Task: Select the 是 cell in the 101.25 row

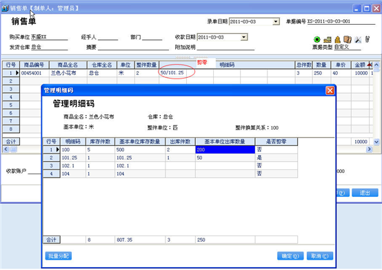Action: (x=277, y=158)
